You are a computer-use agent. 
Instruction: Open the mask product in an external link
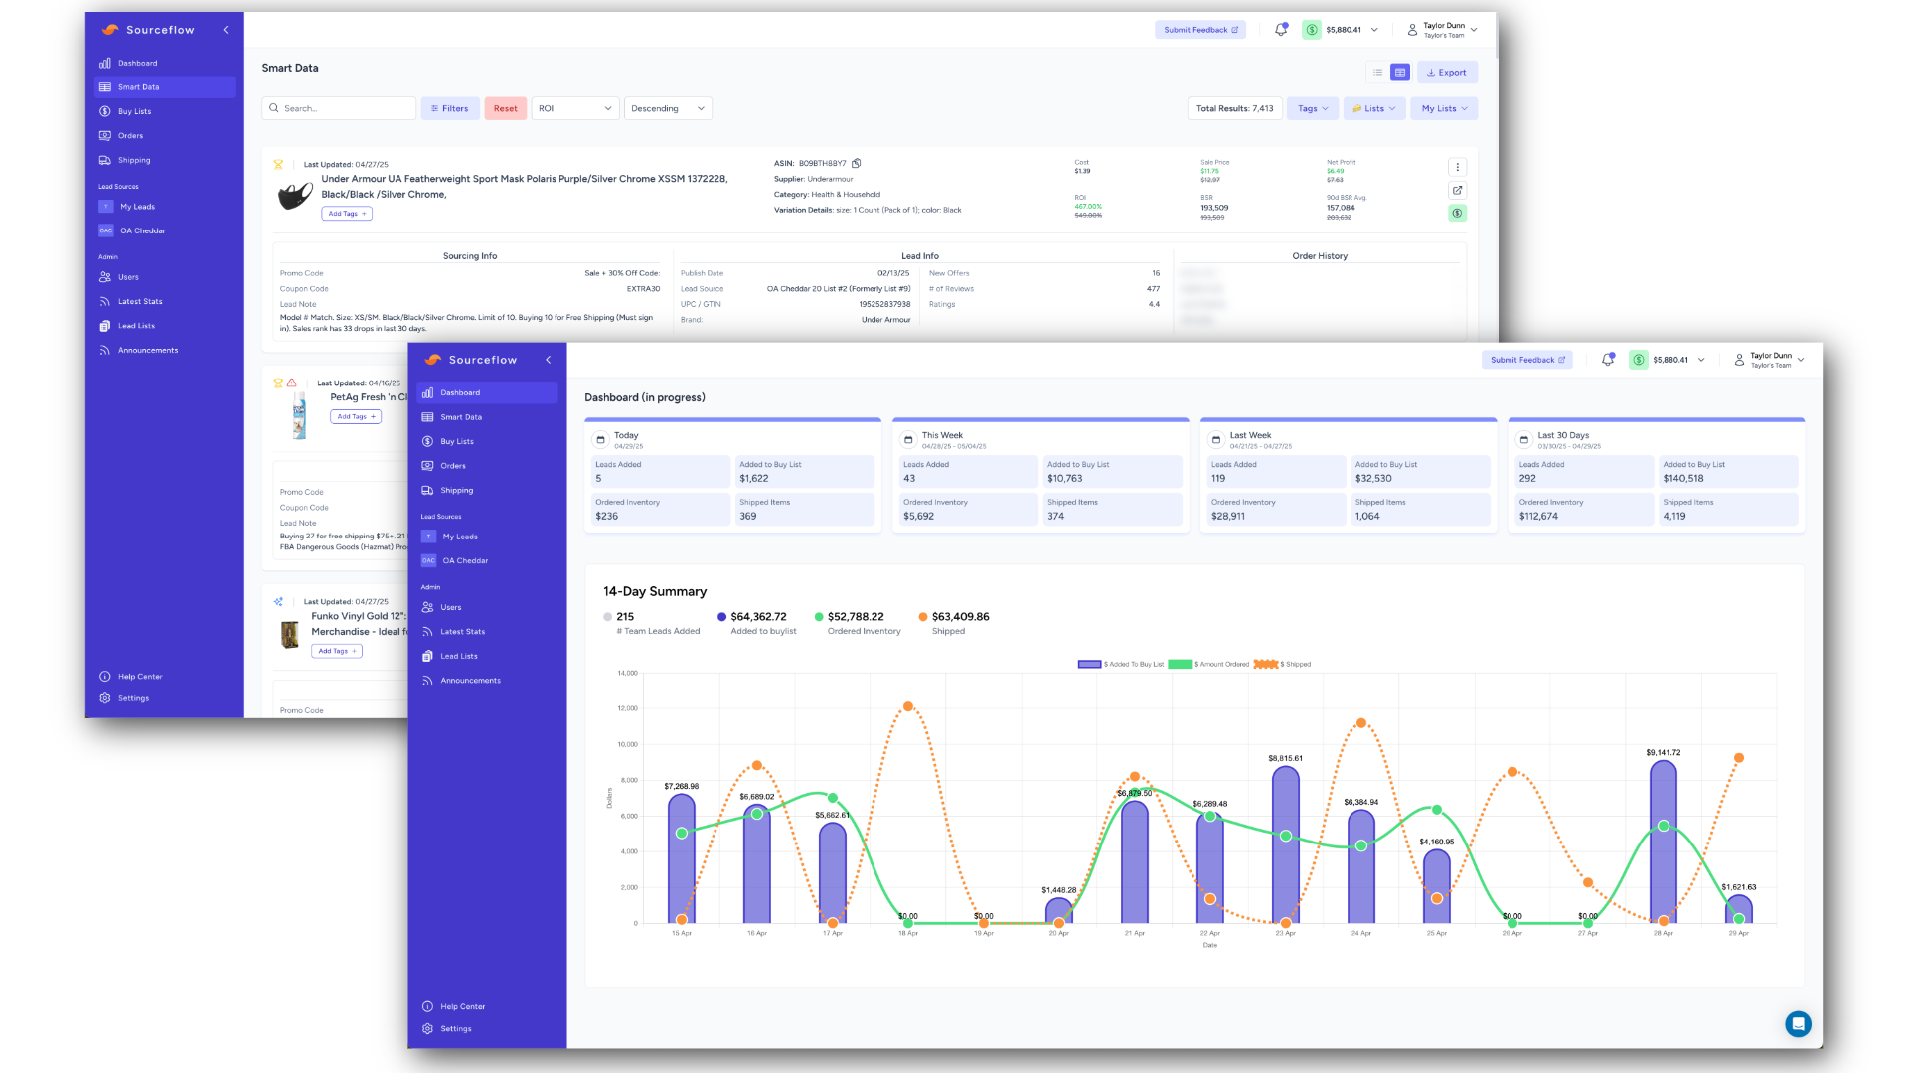tap(1457, 190)
